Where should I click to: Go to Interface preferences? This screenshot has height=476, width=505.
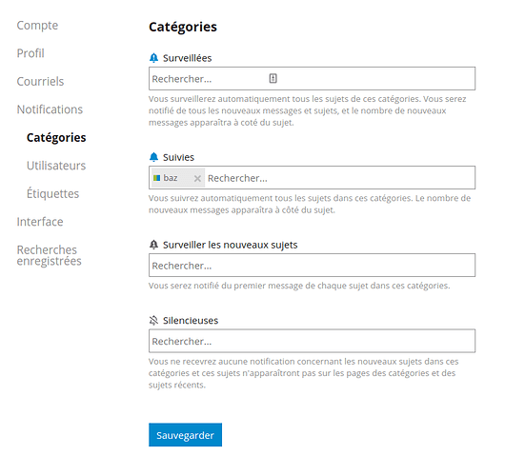click(x=40, y=222)
